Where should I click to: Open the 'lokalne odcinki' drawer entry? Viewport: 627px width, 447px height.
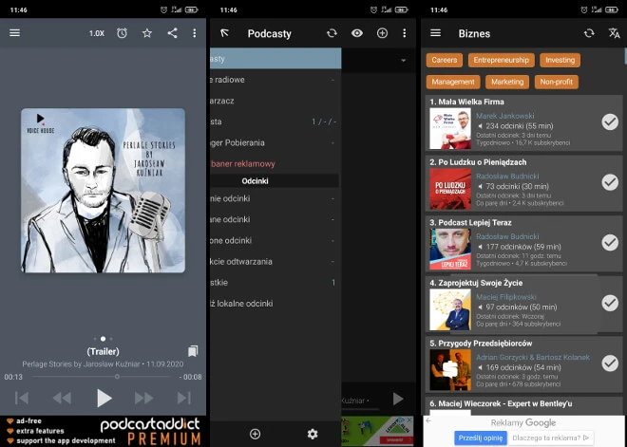(275, 304)
